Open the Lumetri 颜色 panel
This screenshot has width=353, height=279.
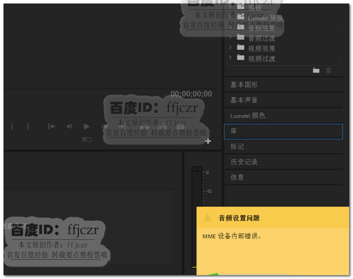[283, 116]
